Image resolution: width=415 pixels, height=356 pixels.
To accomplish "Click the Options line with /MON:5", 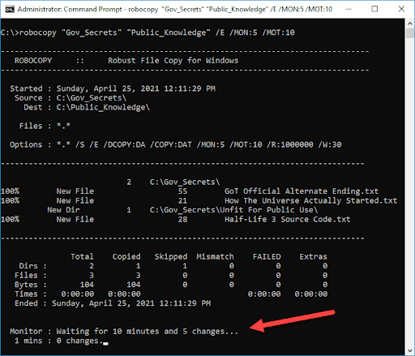I will coord(176,144).
